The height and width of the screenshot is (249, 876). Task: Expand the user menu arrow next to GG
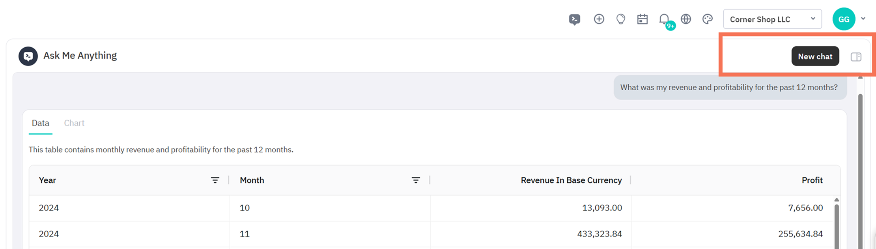tap(863, 19)
